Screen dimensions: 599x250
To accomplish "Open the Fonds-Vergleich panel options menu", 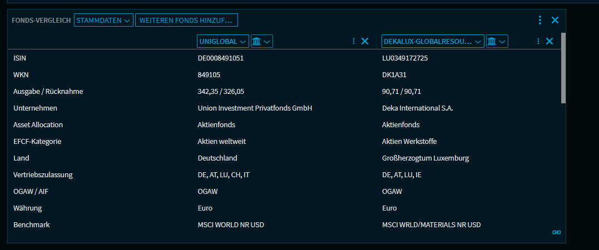I will click(540, 21).
